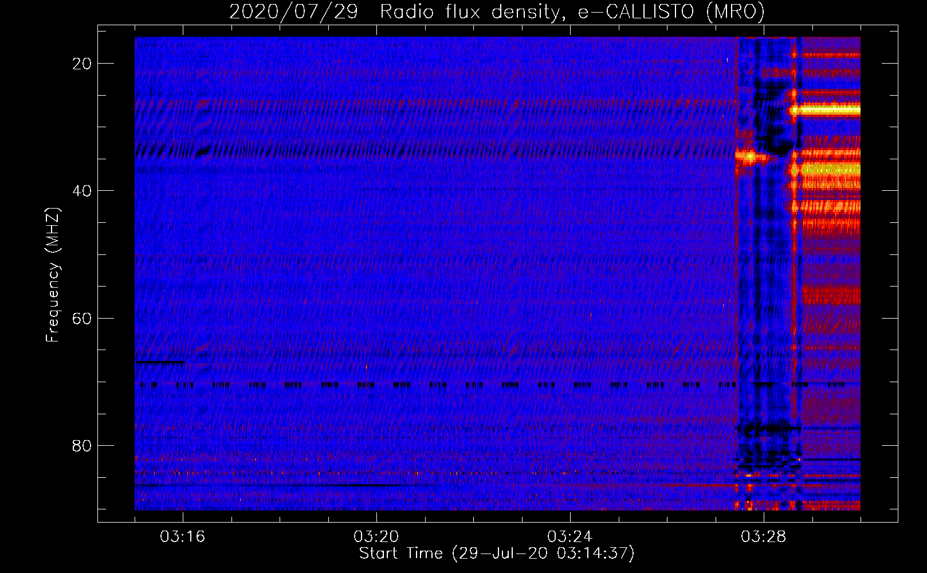Click the 20 frequency tick label

click(x=82, y=64)
